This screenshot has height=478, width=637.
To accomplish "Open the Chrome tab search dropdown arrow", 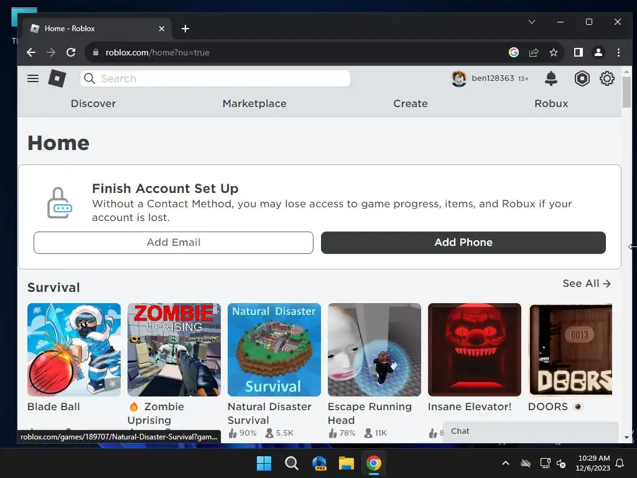I will click(532, 22).
